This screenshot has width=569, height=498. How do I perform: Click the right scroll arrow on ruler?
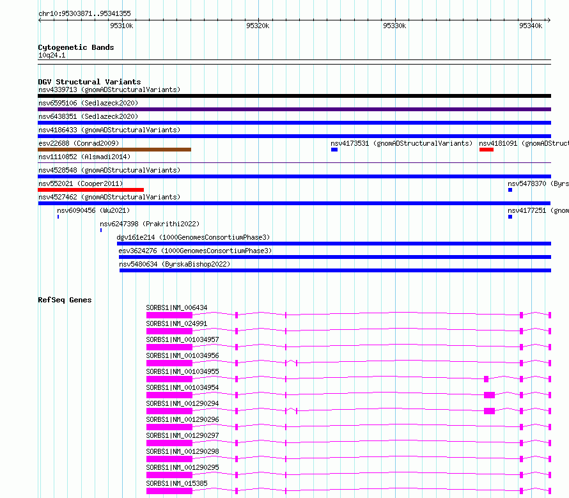tap(549, 20)
